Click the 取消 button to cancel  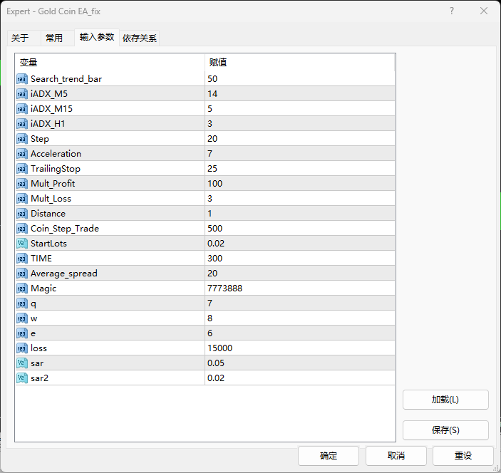coord(396,456)
